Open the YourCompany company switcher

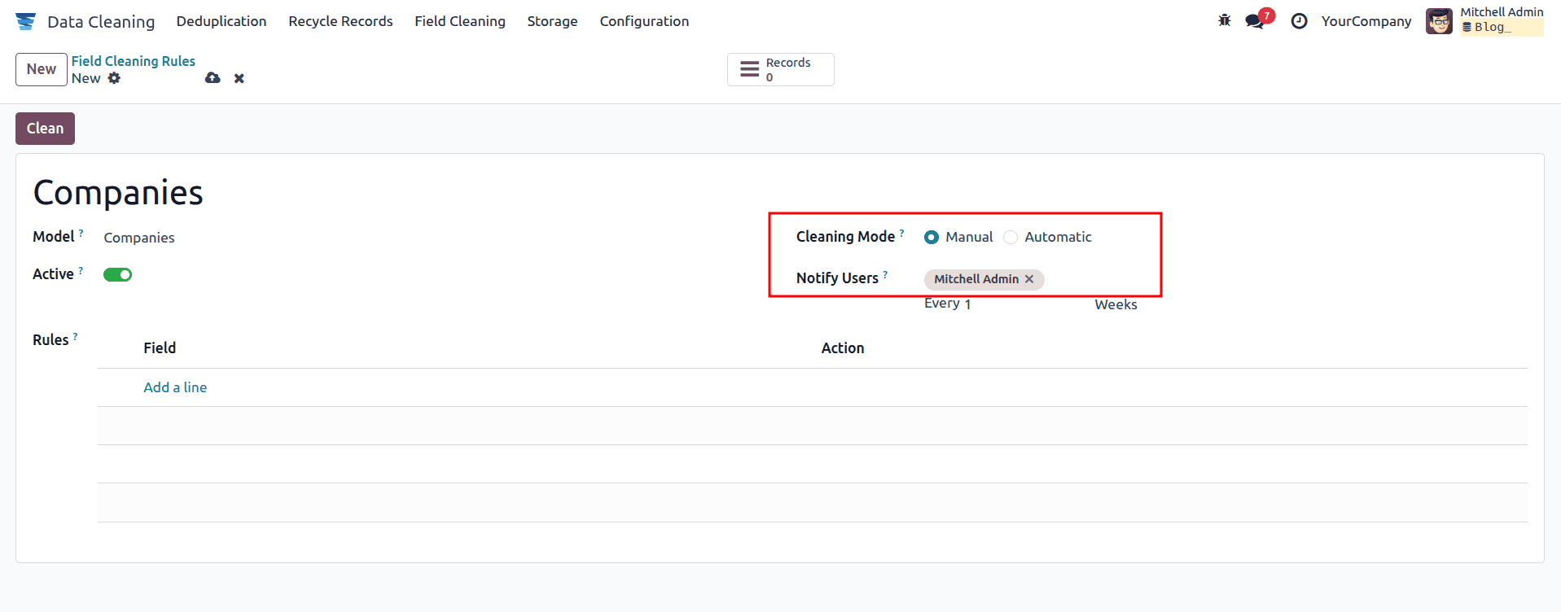(1366, 21)
